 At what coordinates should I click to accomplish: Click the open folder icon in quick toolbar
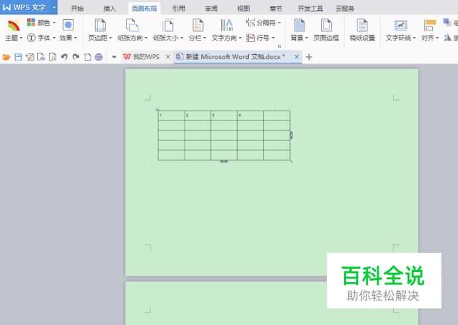(7, 57)
